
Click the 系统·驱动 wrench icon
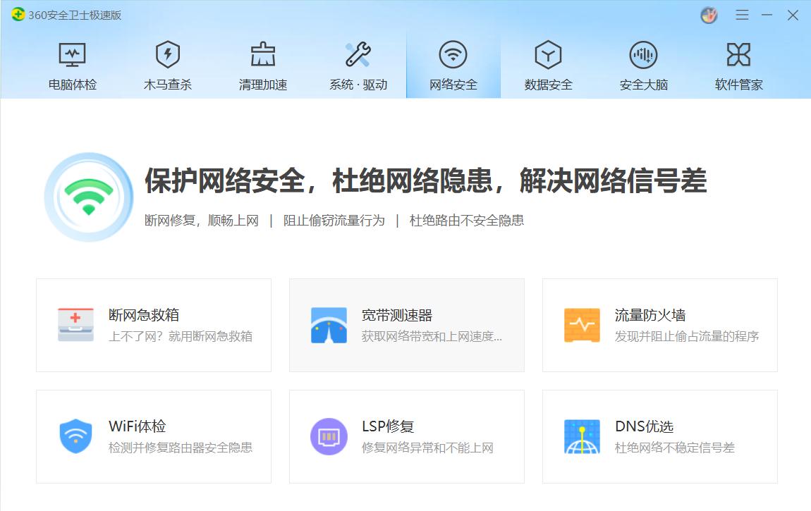click(x=357, y=54)
